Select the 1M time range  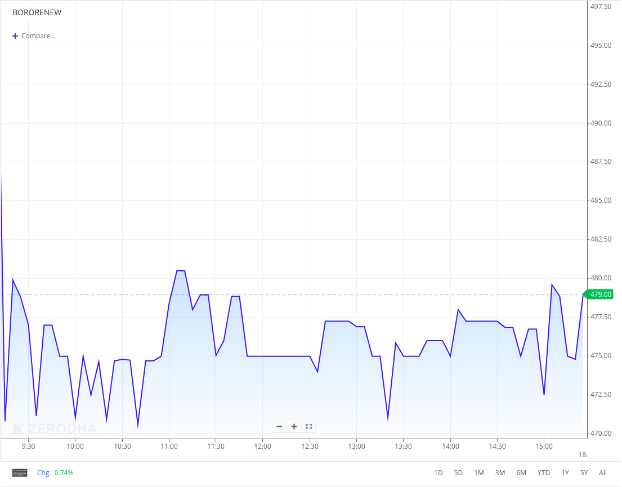(479, 473)
